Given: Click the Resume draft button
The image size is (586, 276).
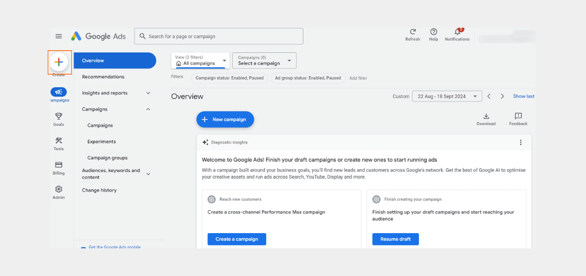Looking at the screenshot, I should click(x=396, y=239).
